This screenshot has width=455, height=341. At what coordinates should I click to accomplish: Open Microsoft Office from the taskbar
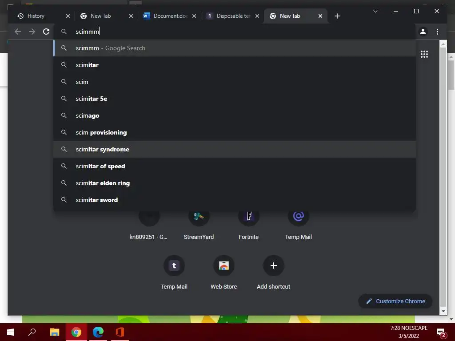point(120,332)
